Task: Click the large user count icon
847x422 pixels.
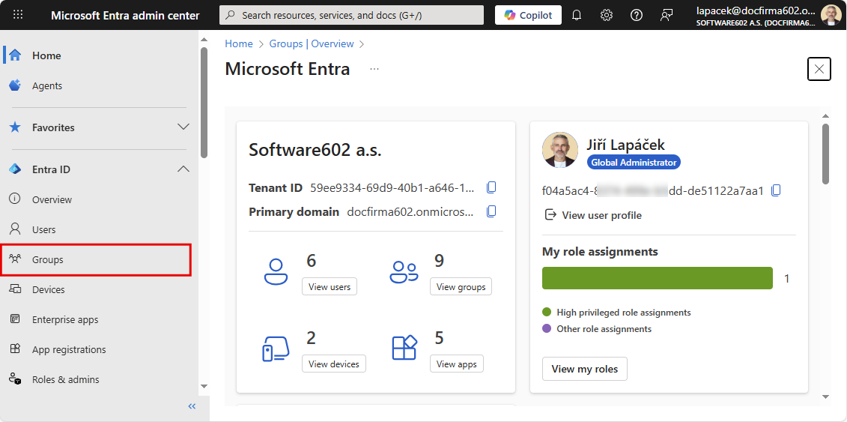Action: coord(276,272)
